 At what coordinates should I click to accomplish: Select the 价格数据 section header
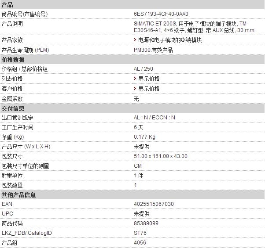coord(132,60)
